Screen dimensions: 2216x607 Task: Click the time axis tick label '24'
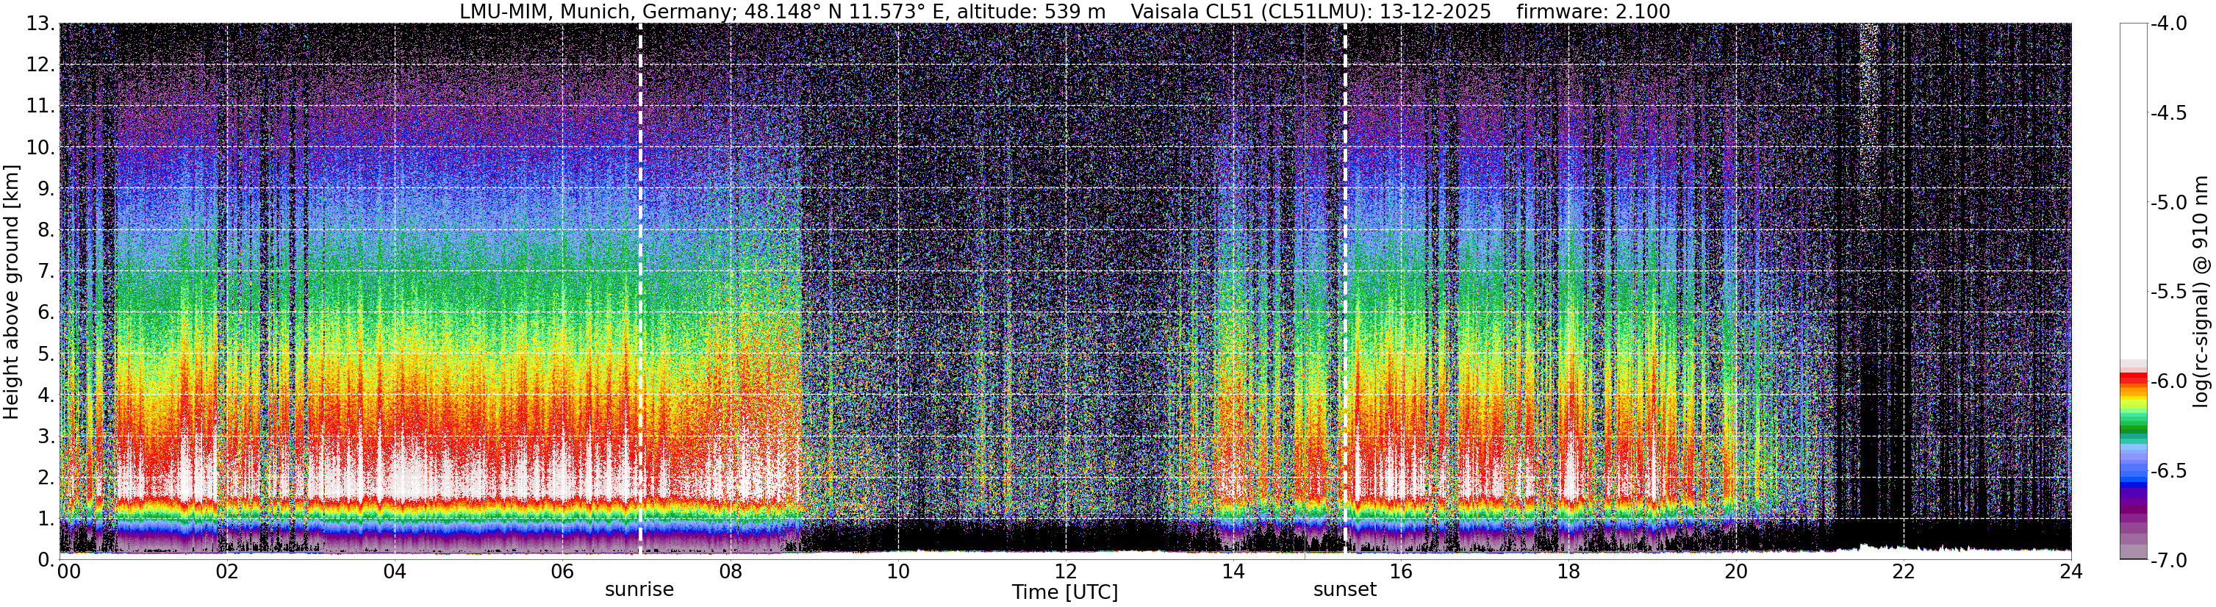coord(2070,572)
